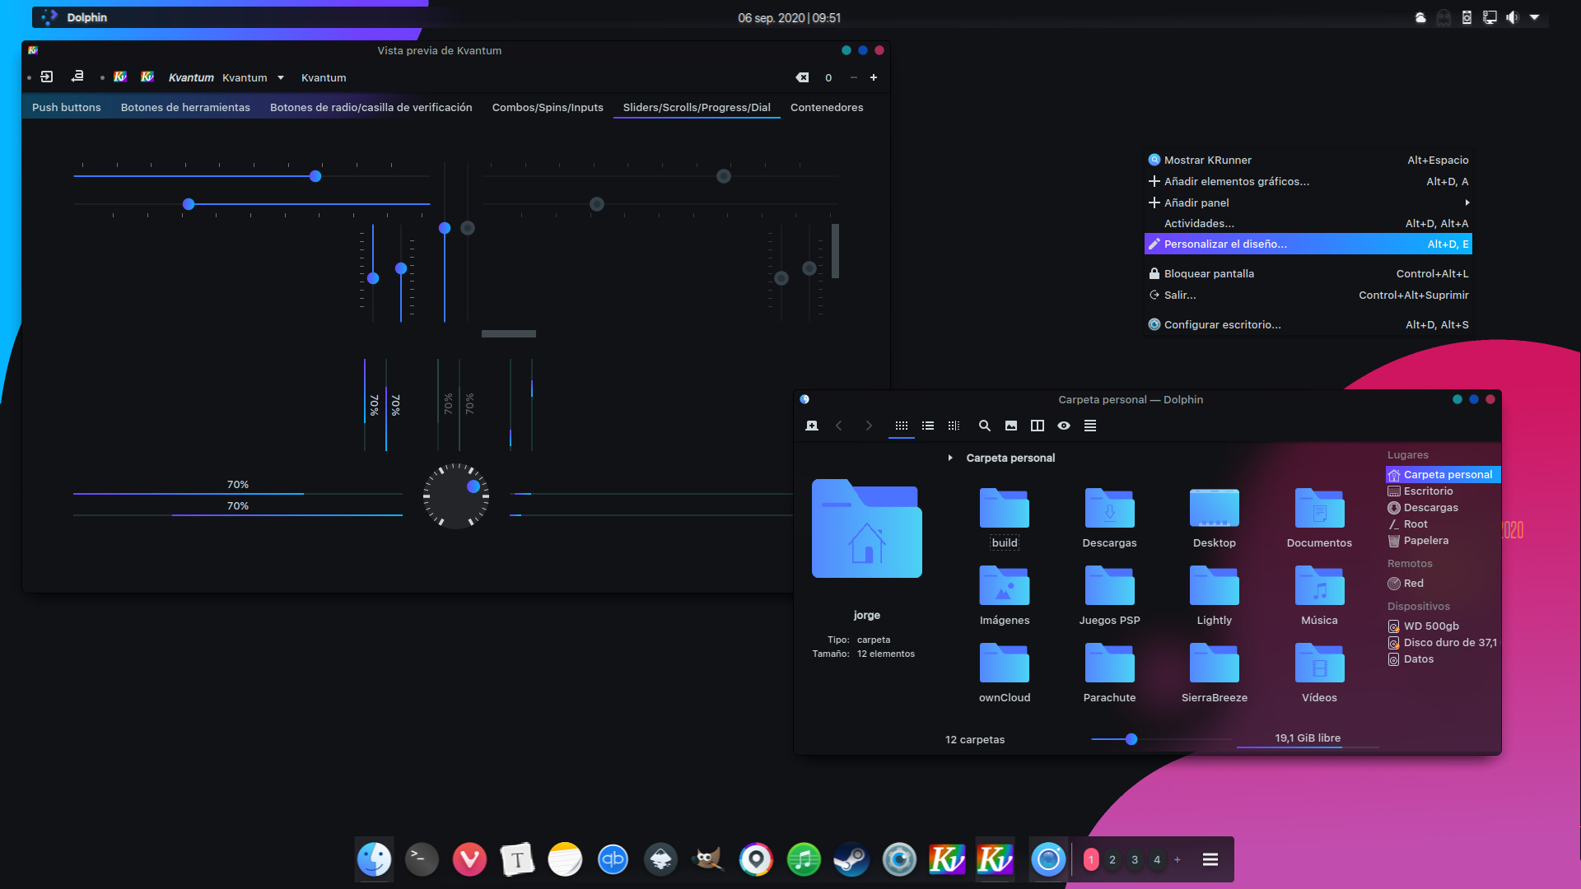
Task: Increase Kvantum spin box value
Action: tap(874, 77)
